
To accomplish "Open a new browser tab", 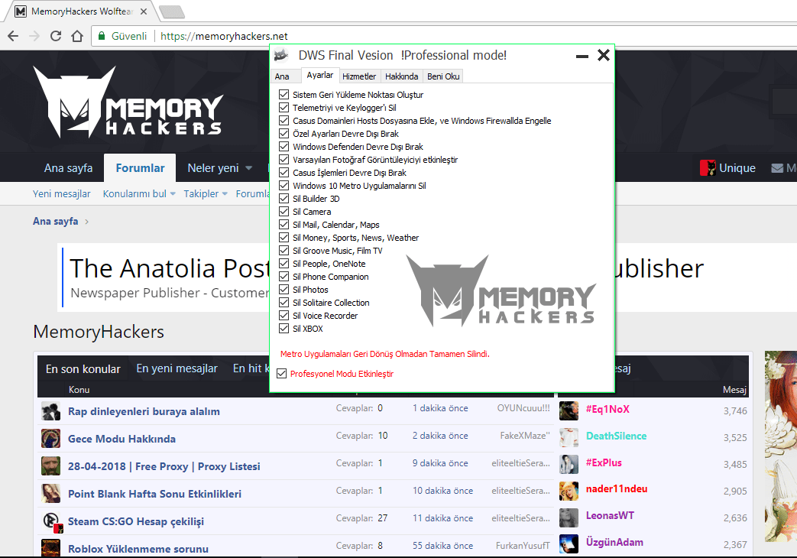I will click(171, 11).
